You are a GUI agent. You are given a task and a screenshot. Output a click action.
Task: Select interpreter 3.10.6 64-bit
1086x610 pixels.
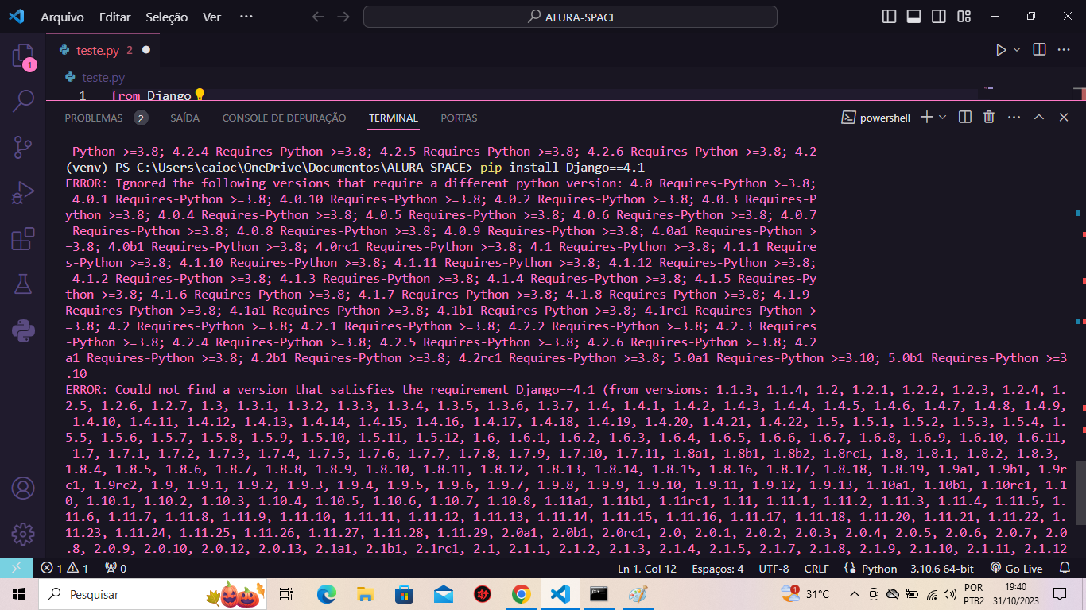(x=942, y=569)
